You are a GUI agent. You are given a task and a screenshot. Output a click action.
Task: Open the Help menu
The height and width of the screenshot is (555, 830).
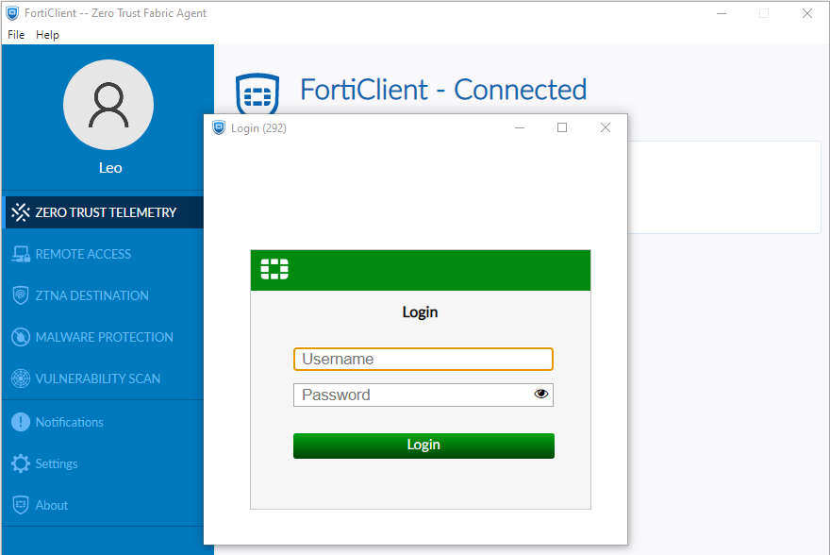[x=47, y=35]
